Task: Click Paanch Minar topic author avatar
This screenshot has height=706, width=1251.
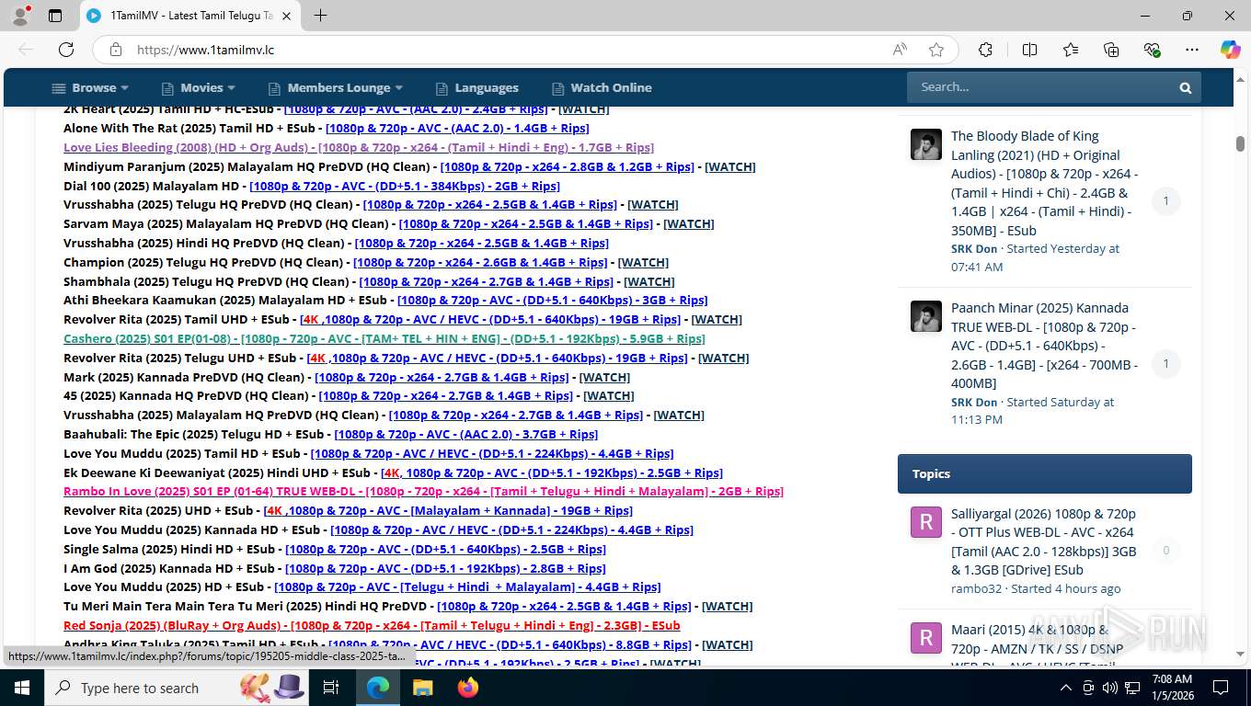Action: tap(926, 316)
